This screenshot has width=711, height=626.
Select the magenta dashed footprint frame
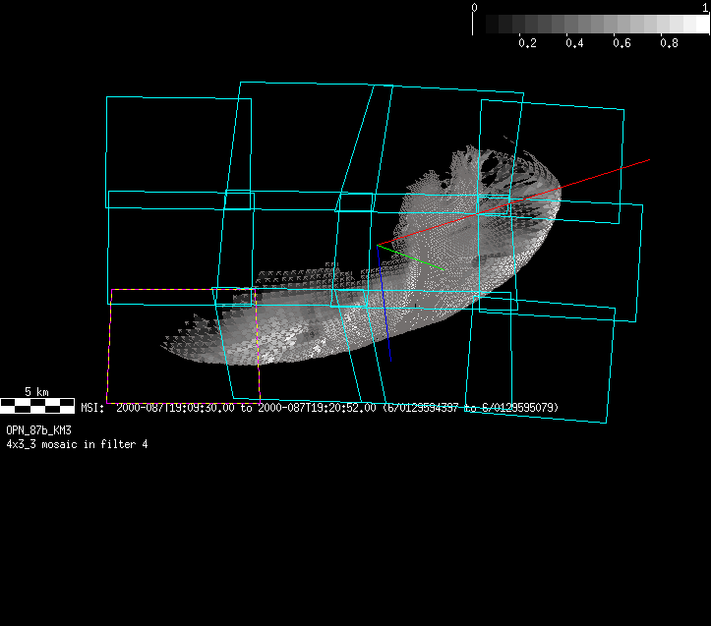coord(109,344)
